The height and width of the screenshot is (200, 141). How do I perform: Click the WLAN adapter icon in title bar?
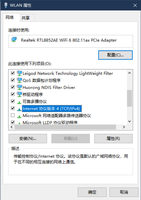coord(6,5)
